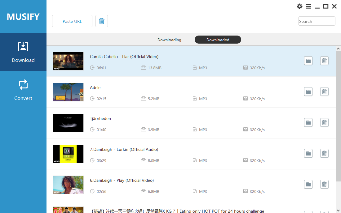Image resolution: width=341 pixels, height=213 pixels.
Task: Open settings gear icon
Action: (x=299, y=6)
